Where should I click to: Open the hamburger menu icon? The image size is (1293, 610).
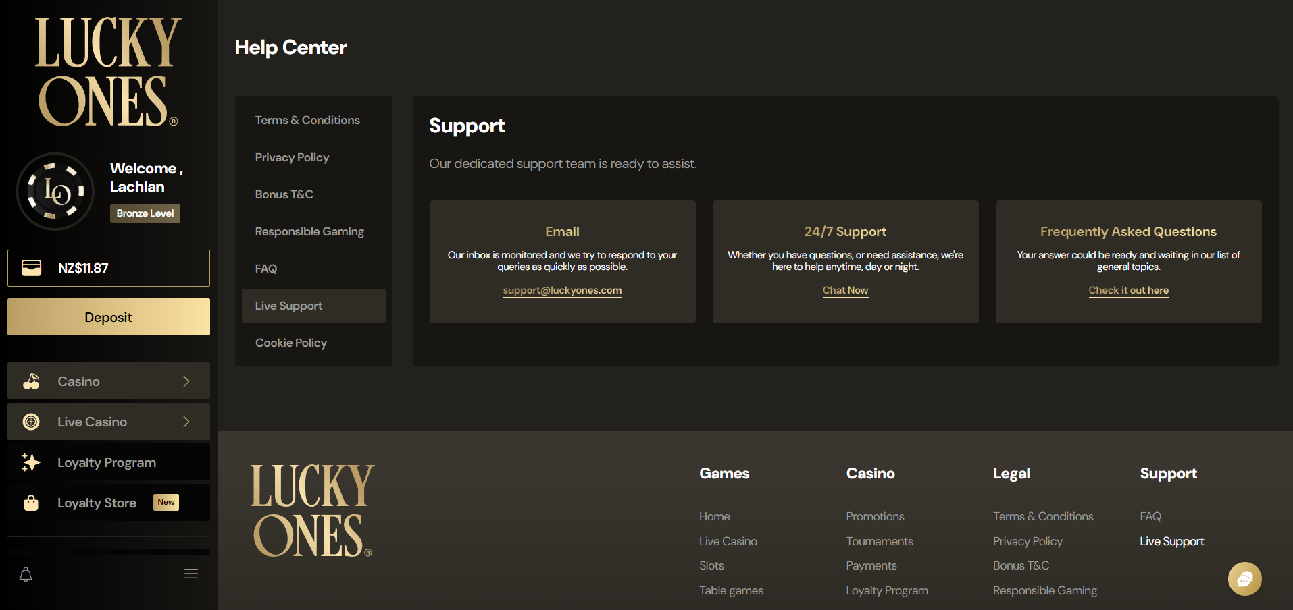click(x=191, y=574)
